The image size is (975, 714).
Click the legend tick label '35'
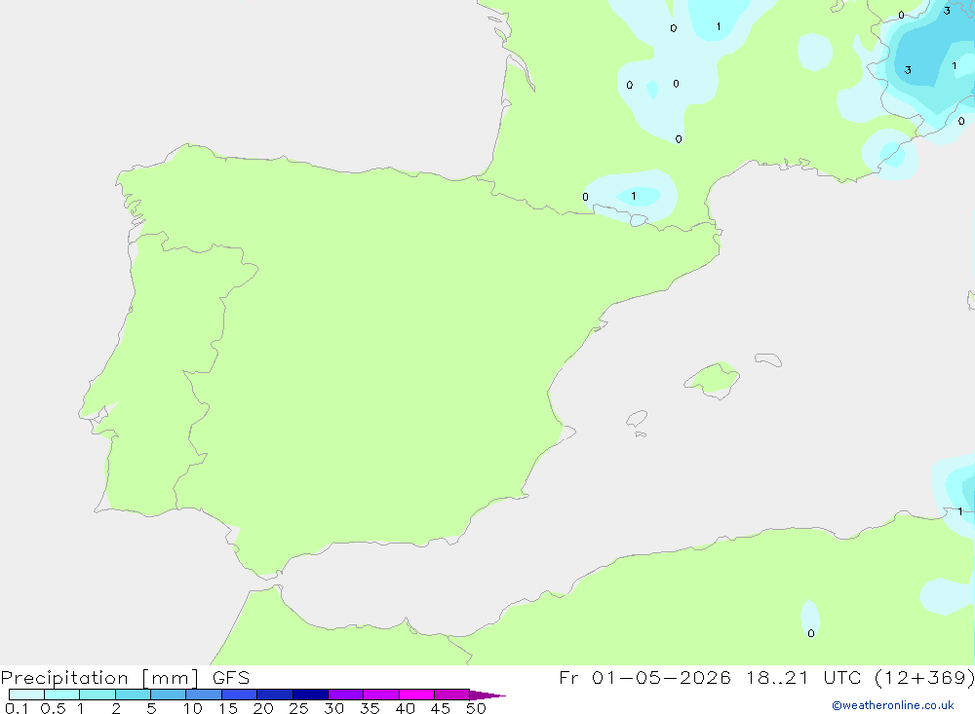[x=370, y=708]
